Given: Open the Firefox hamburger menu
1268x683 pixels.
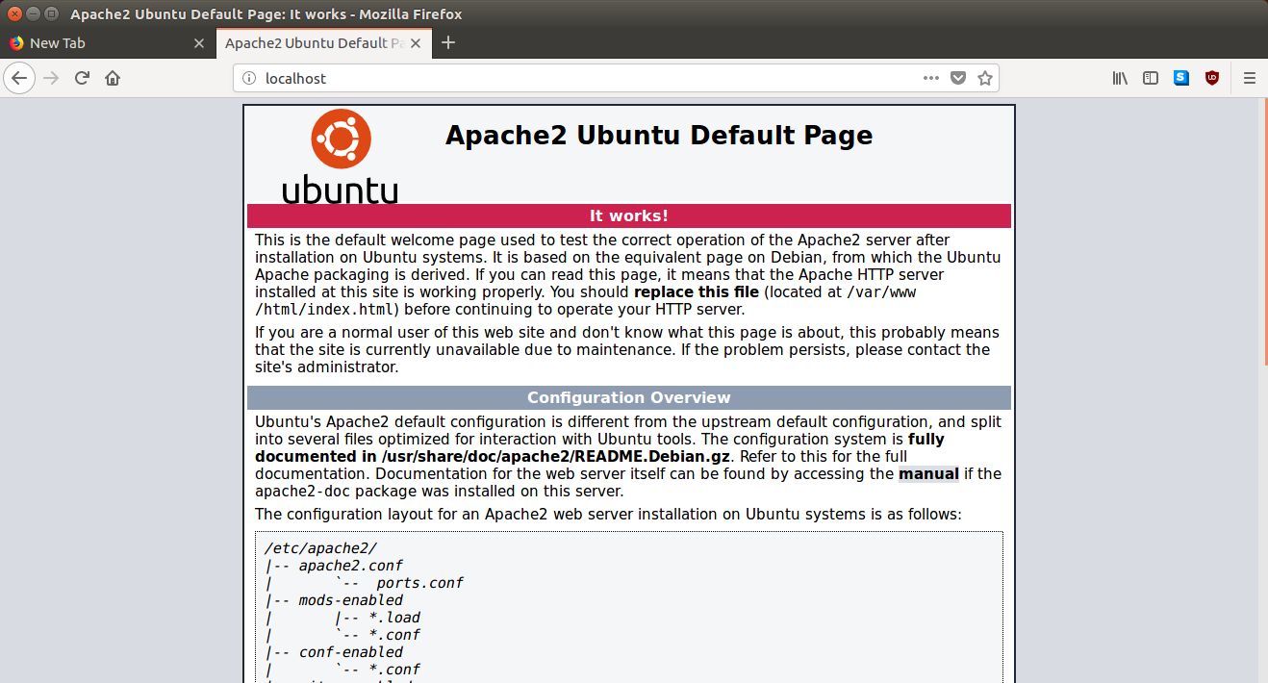Looking at the screenshot, I should click(1250, 78).
